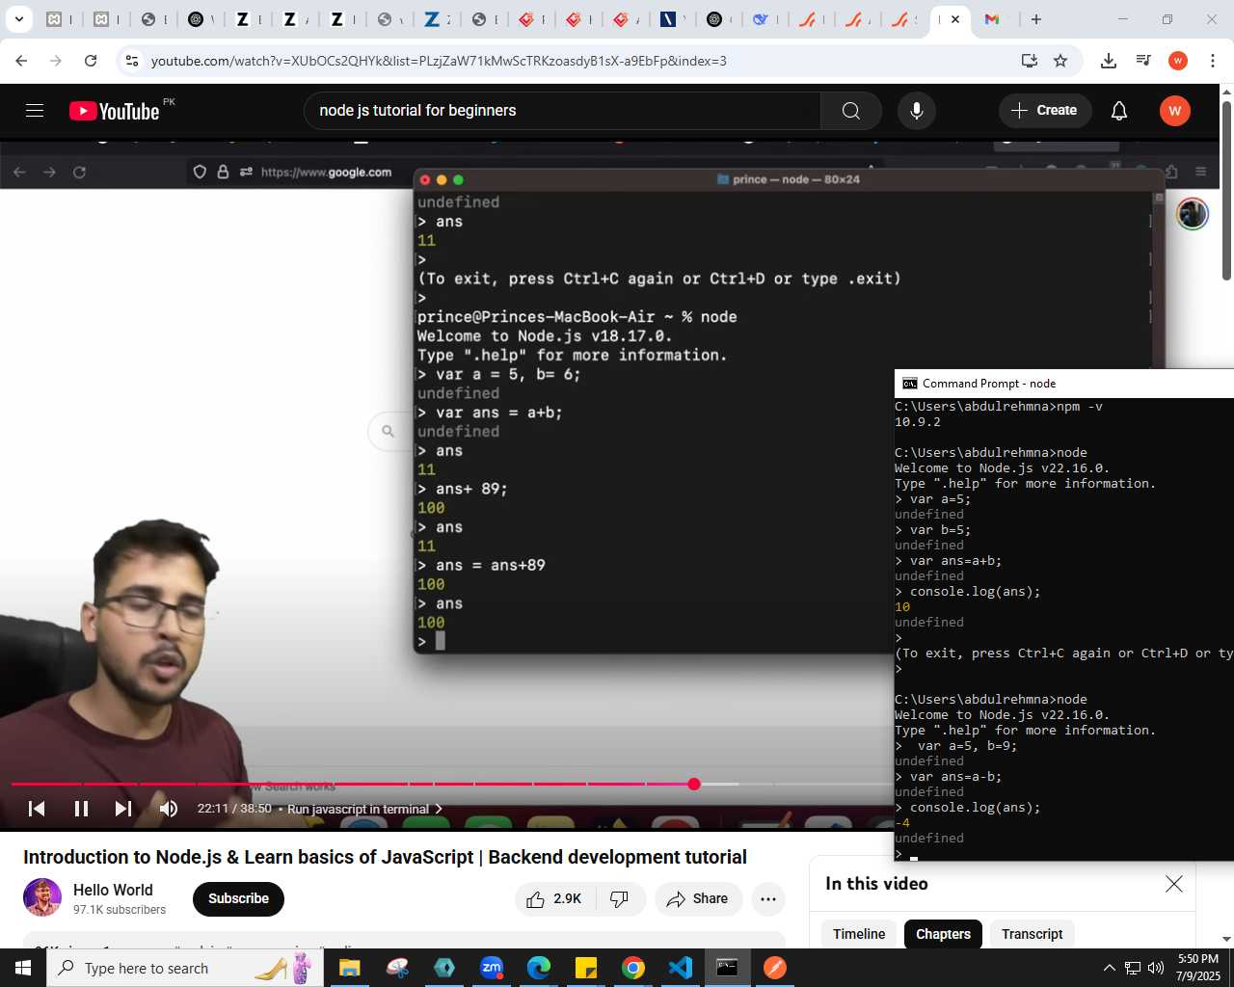Screen dimensions: 1234x987
Task: Click the video title text
Action: (385, 857)
